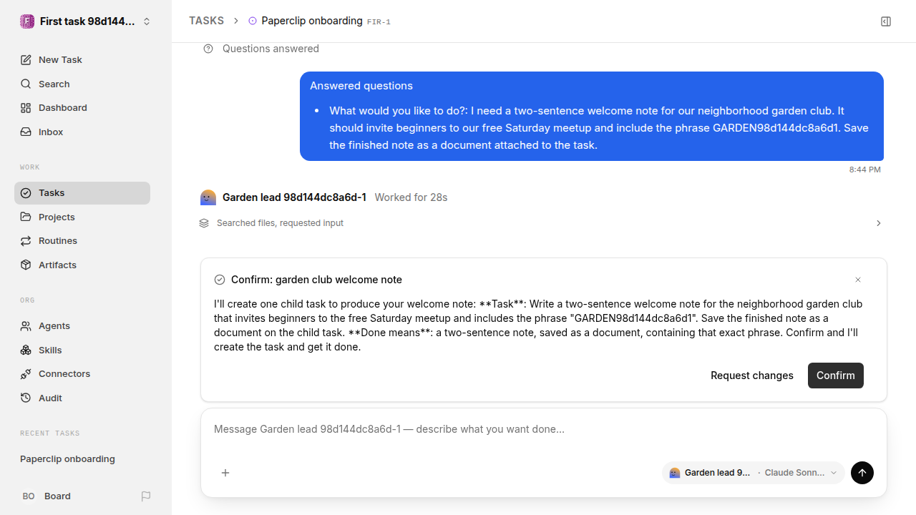Click the Agents people icon
916x515 pixels.
coord(26,326)
